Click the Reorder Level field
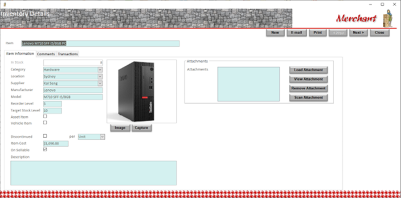This screenshot has height=198, width=401. coord(53,104)
